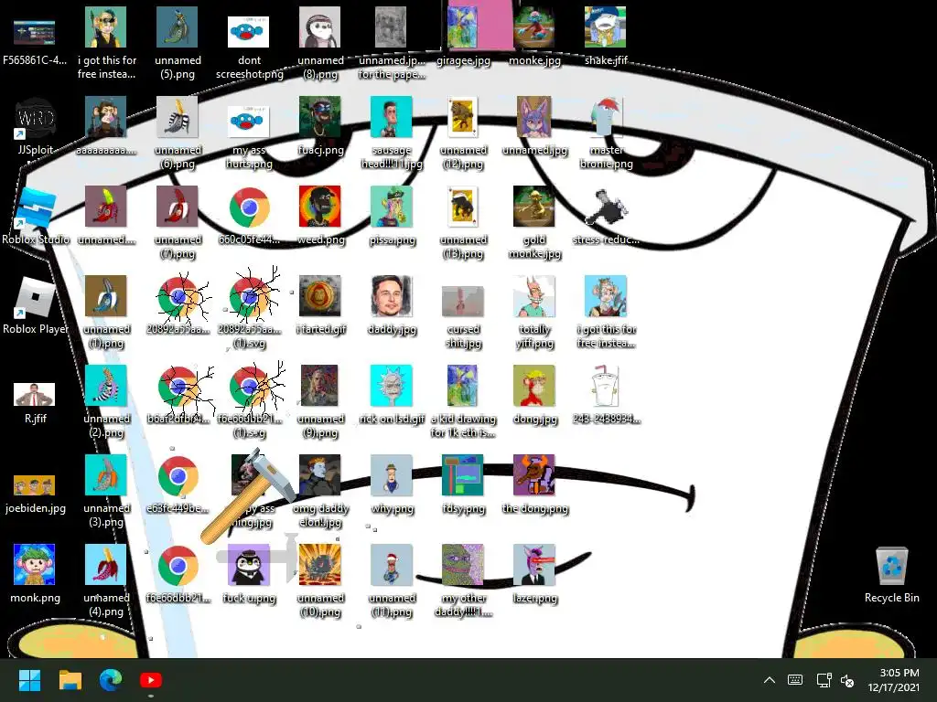This screenshot has height=702, width=937.
Task: Select the unnamed (8).png file
Action: (320, 43)
